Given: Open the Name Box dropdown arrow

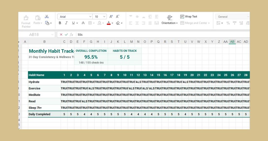Looking at the screenshot, I should click(x=52, y=35).
